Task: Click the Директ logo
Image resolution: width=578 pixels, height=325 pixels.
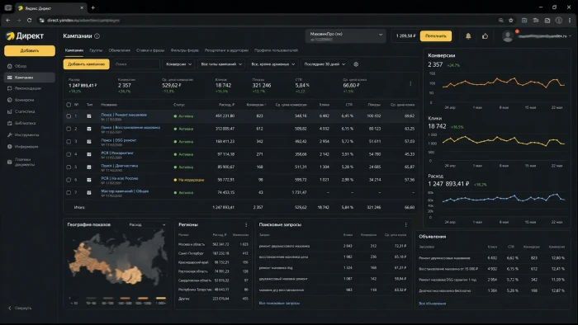Action: (x=25, y=35)
